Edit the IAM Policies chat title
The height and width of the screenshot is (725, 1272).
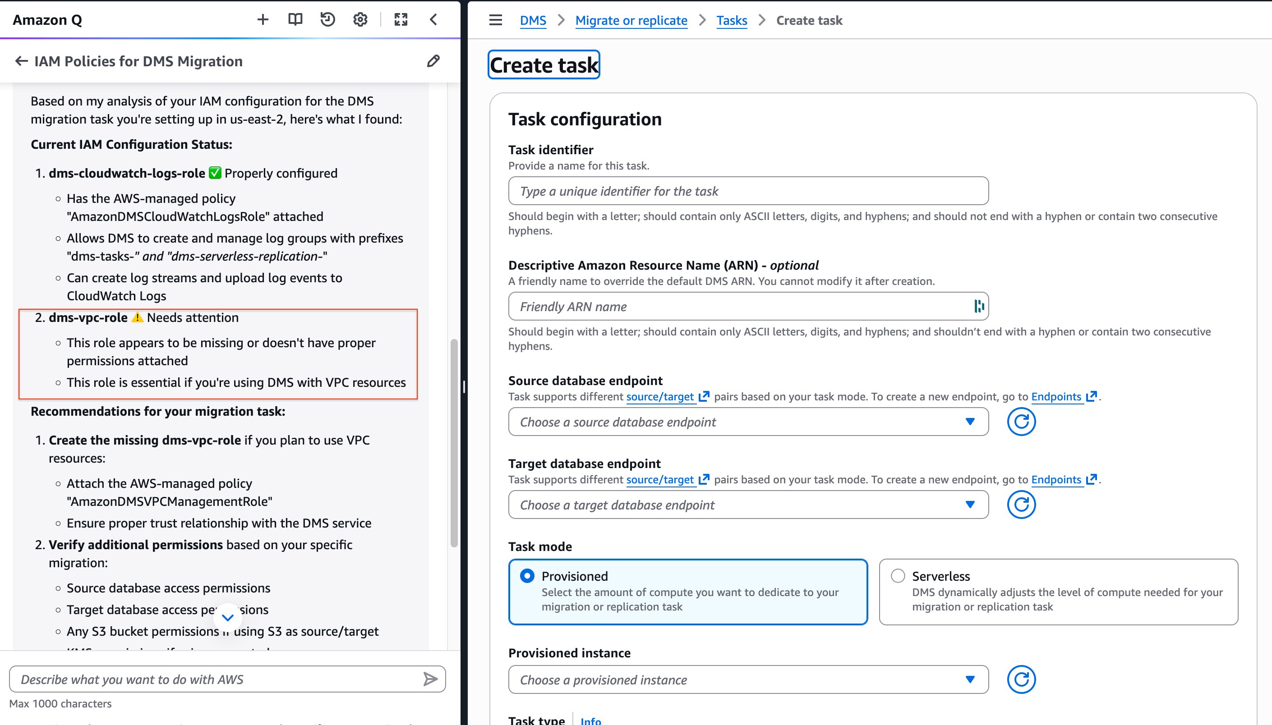[x=433, y=61]
